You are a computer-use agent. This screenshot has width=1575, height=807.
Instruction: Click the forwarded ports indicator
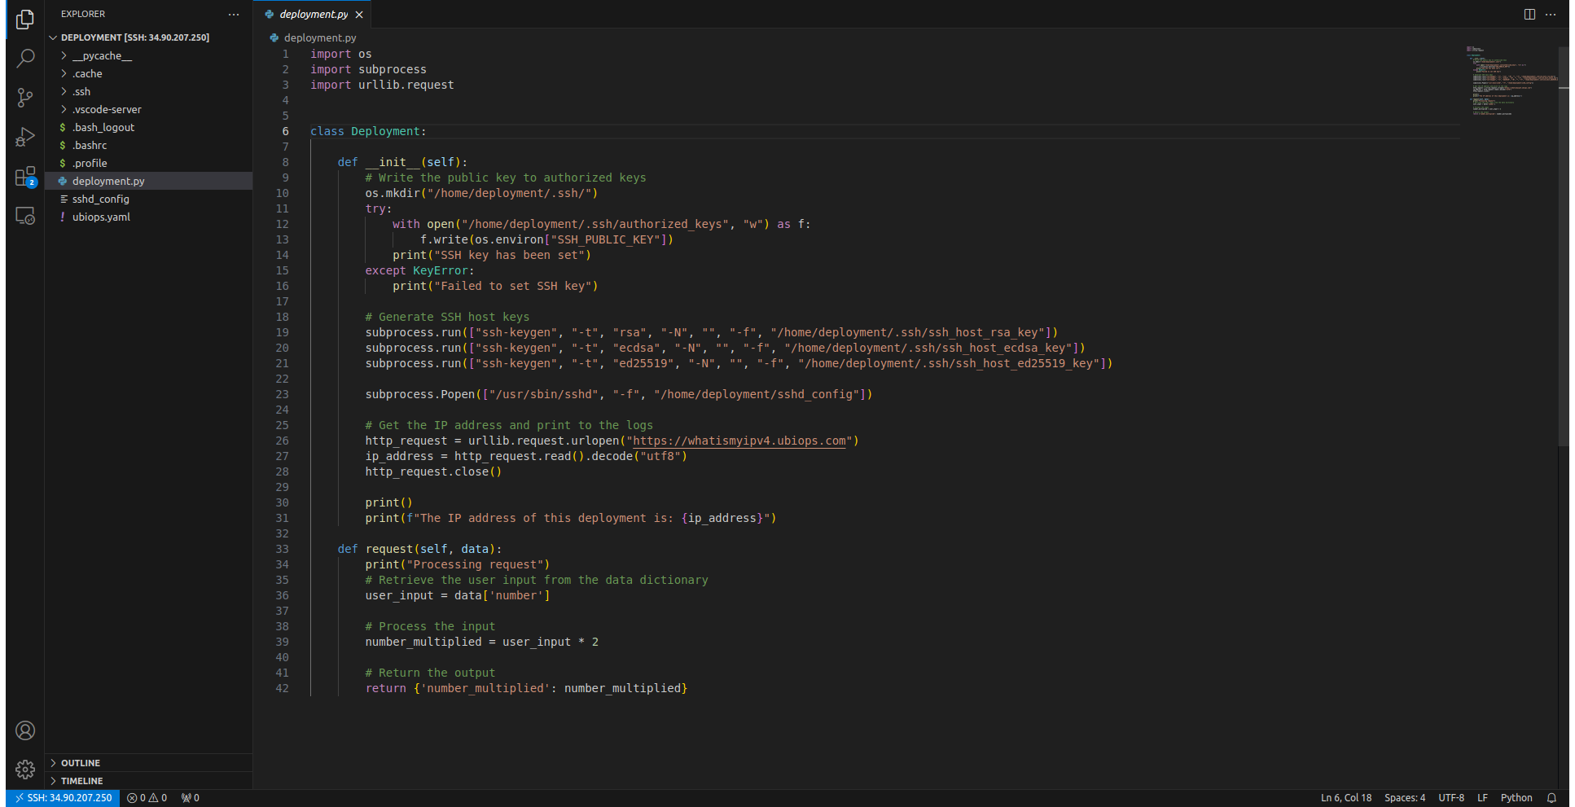pos(191,798)
